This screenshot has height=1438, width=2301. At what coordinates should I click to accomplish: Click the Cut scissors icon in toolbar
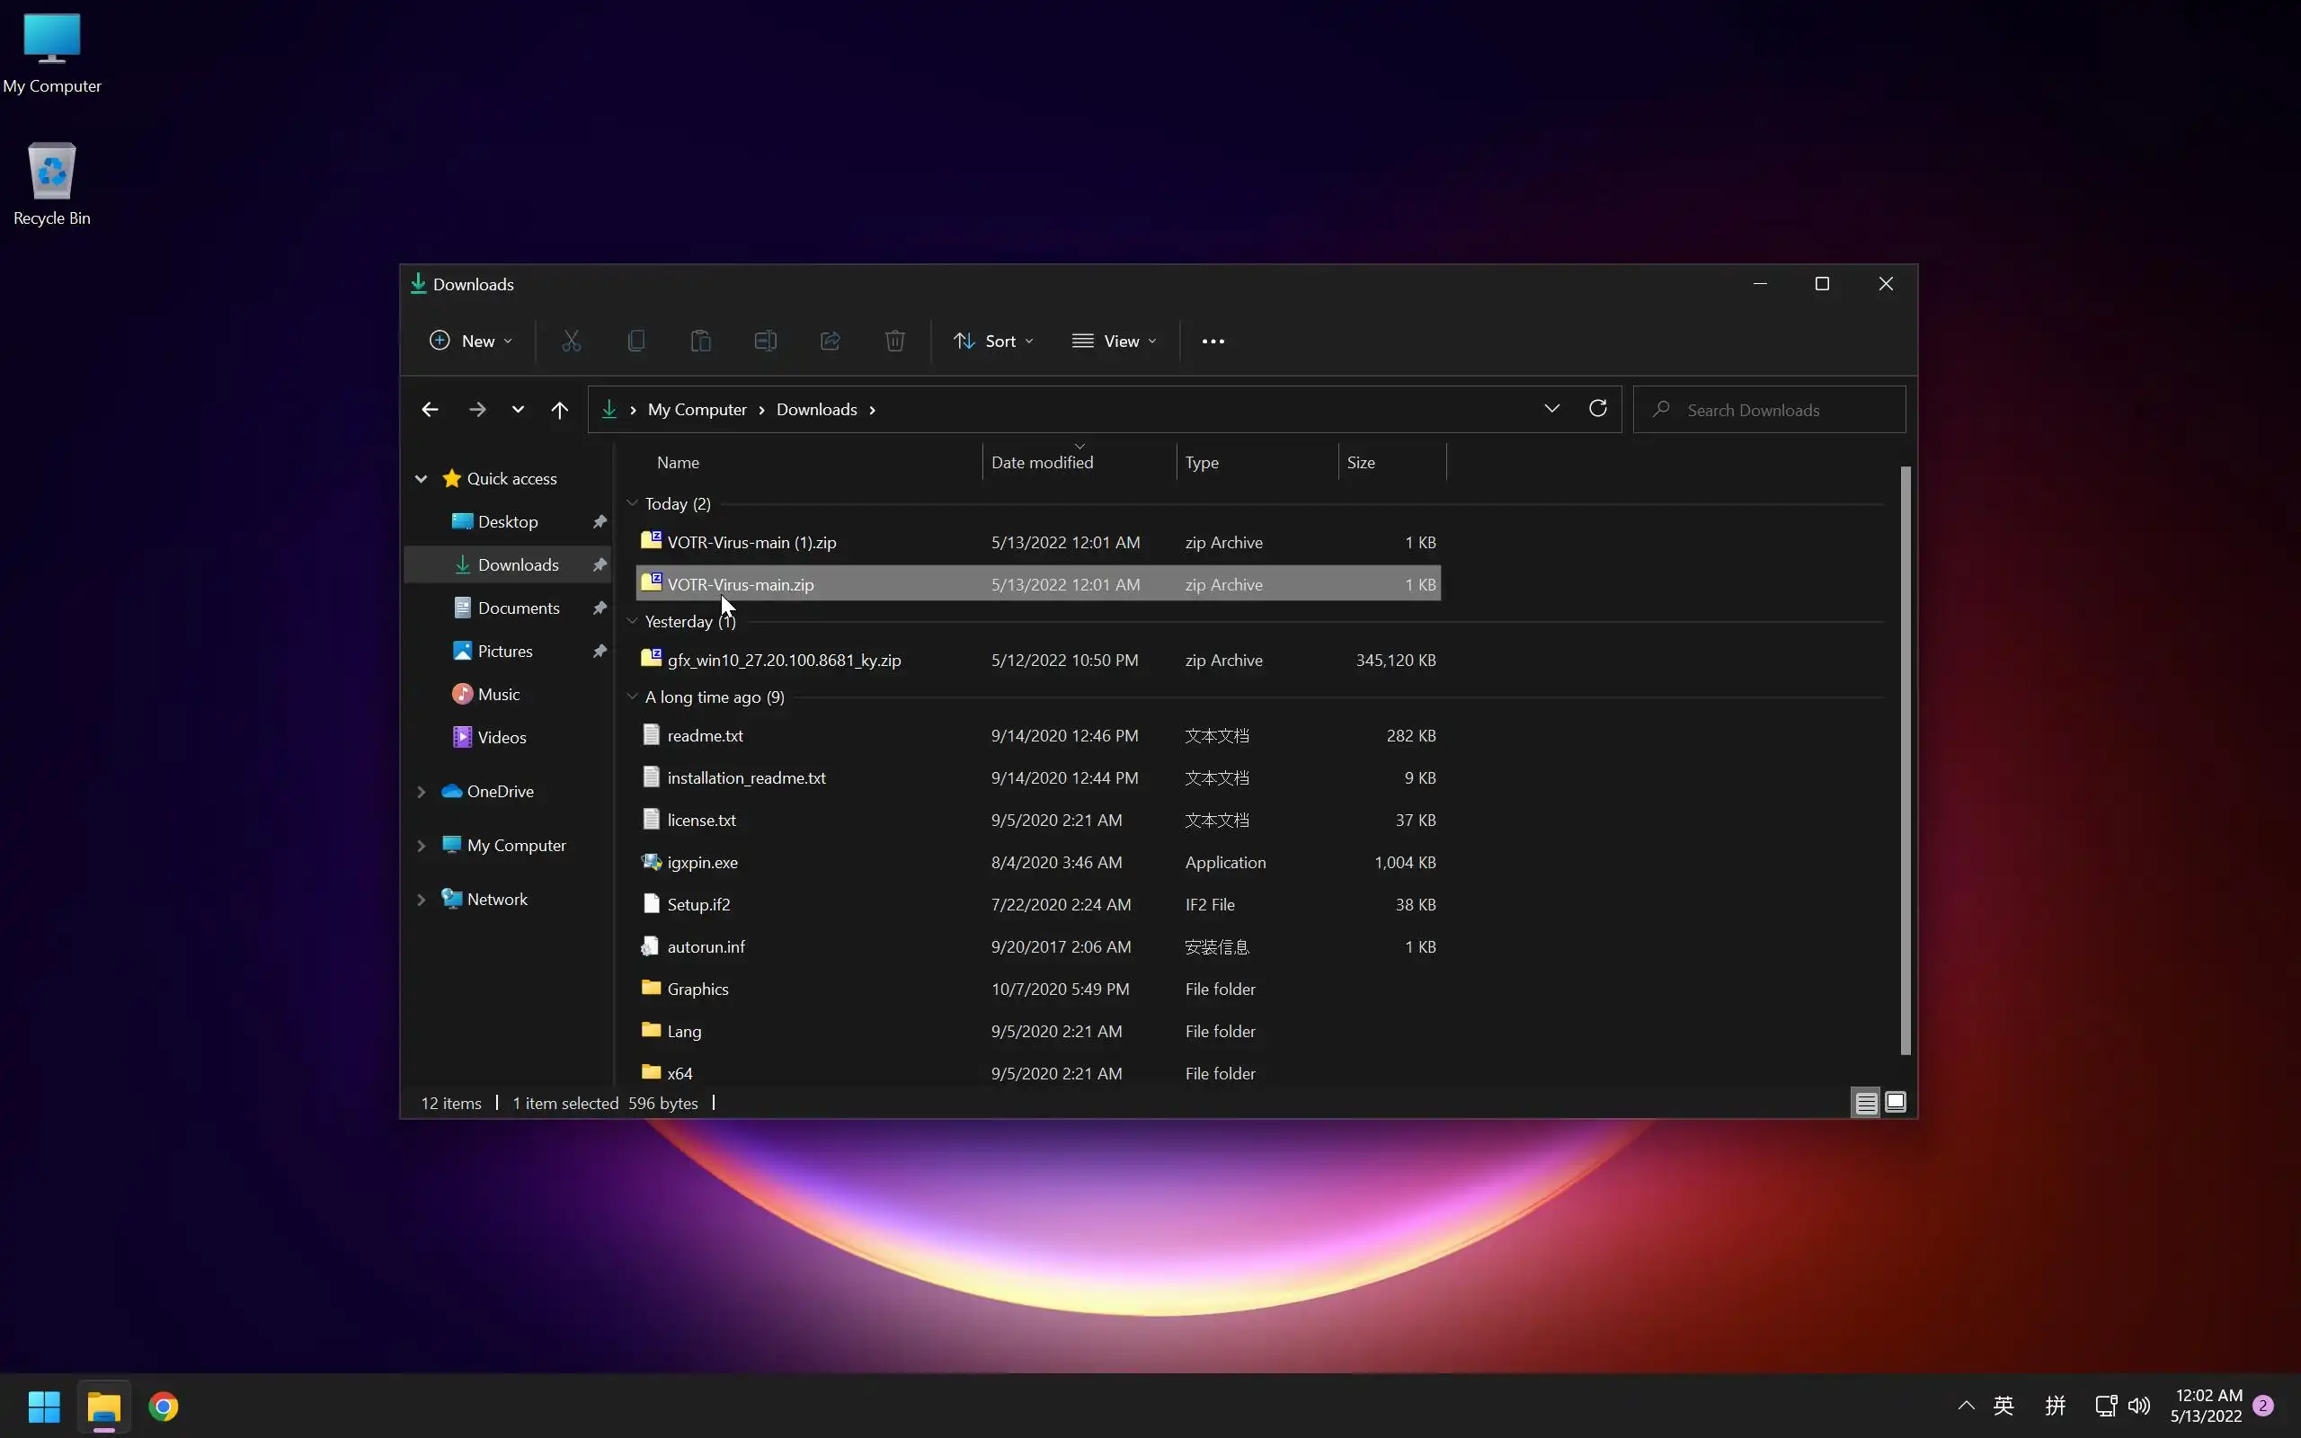pos(571,341)
